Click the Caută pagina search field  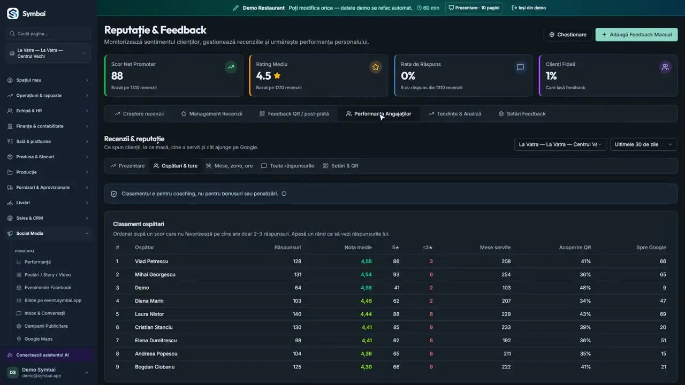point(48,34)
